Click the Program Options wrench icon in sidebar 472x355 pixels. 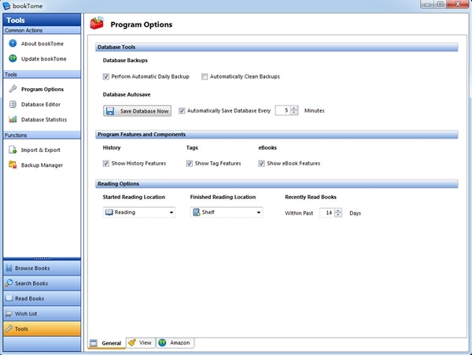coord(13,89)
